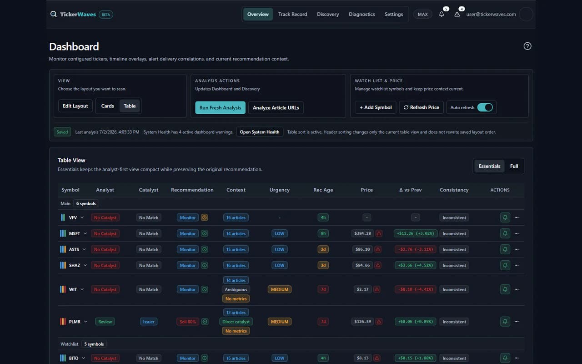
Task: Expand the PLMR row chevron
Action: point(85,322)
